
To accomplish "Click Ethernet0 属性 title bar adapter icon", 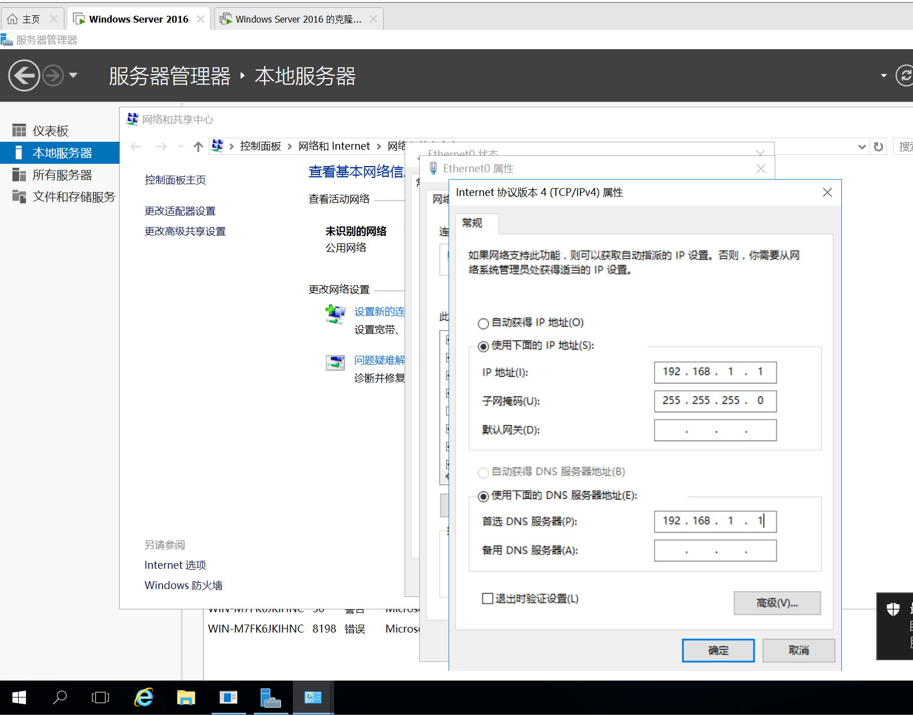I will 433,168.
